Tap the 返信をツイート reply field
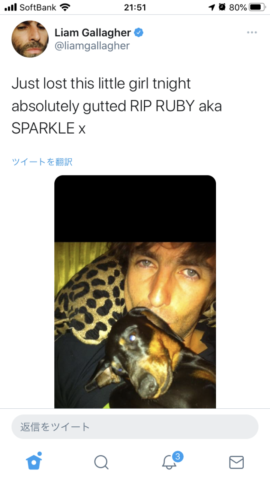 pyautogui.click(x=135, y=427)
